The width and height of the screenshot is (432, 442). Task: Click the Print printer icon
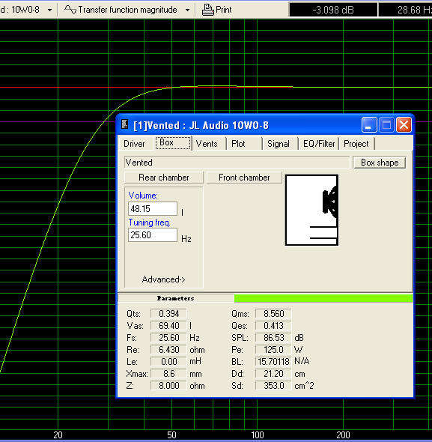point(208,10)
